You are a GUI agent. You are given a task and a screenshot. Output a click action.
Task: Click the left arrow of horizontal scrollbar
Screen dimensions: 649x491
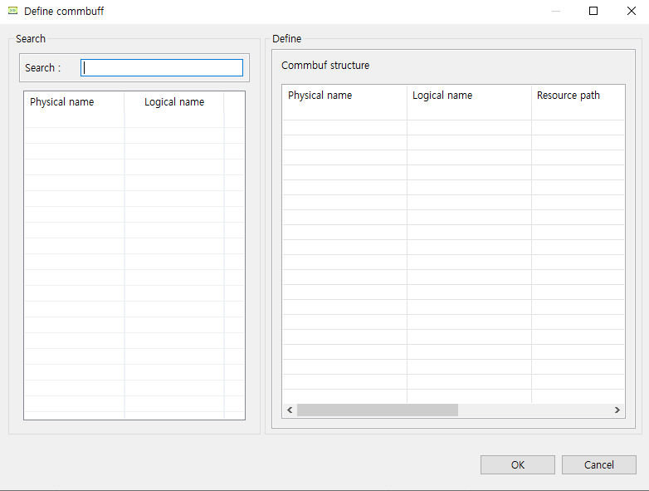point(290,410)
